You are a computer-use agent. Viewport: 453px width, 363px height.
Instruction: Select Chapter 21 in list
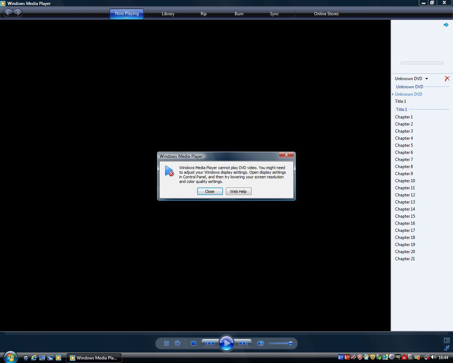point(405,259)
